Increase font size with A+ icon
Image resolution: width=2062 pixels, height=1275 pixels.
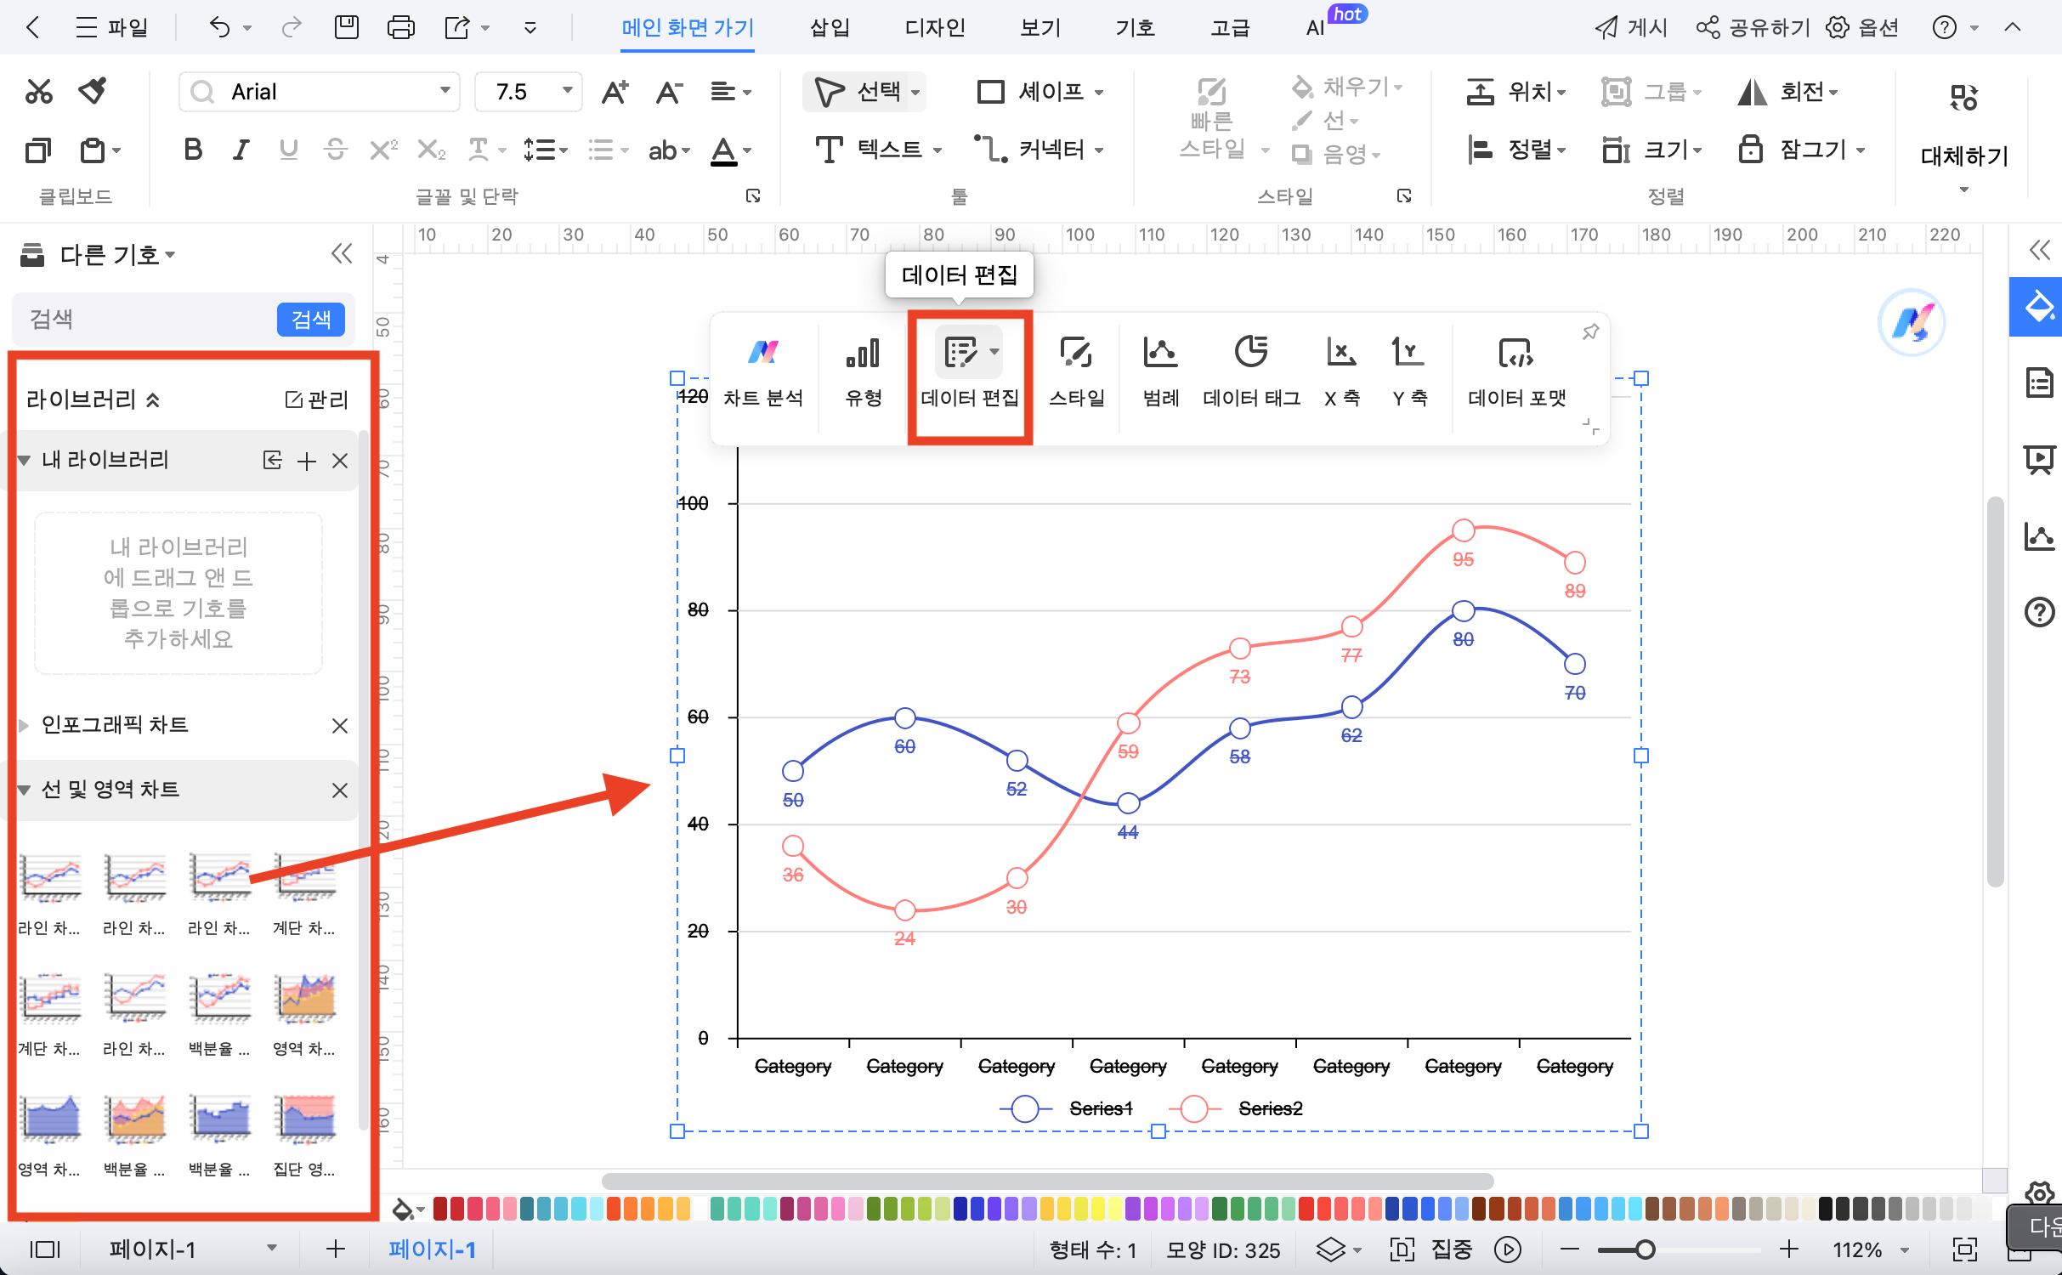tap(615, 92)
